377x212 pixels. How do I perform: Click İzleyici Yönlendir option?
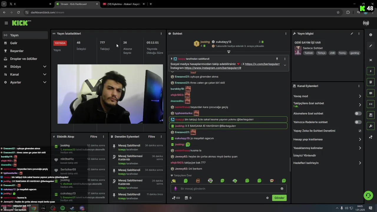(x=305, y=155)
